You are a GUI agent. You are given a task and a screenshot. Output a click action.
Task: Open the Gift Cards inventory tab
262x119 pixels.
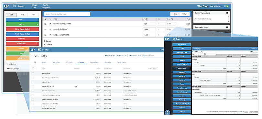69,62
